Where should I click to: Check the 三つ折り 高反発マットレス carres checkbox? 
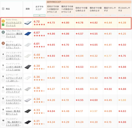[x=3, y=69]
